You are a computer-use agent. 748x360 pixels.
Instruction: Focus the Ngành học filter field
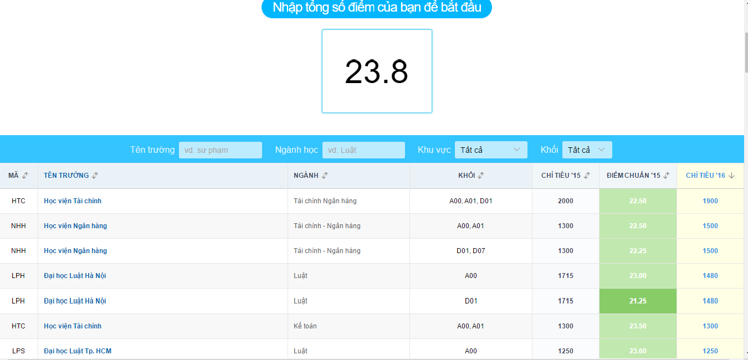tap(364, 150)
